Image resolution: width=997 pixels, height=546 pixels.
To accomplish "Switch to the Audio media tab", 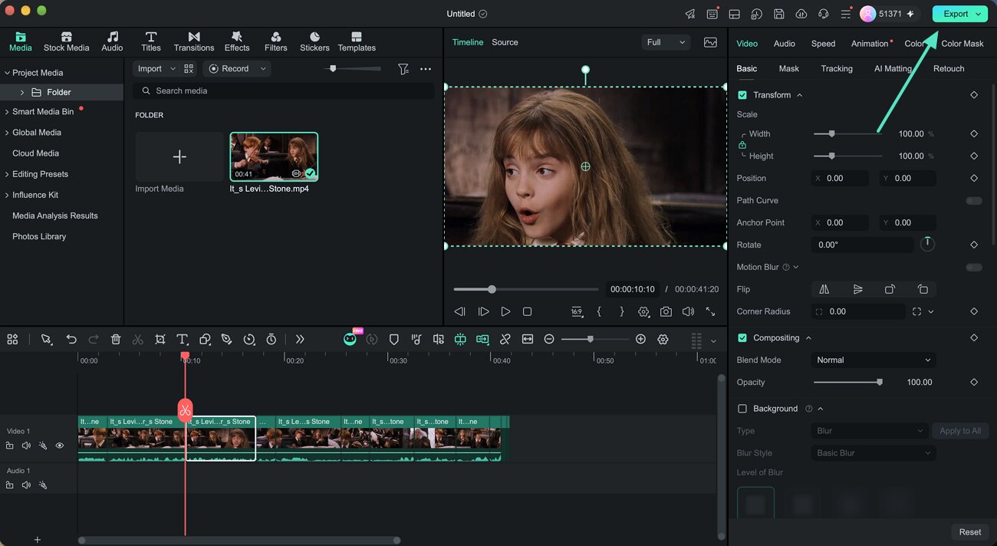I will click(x=112, y=41).
